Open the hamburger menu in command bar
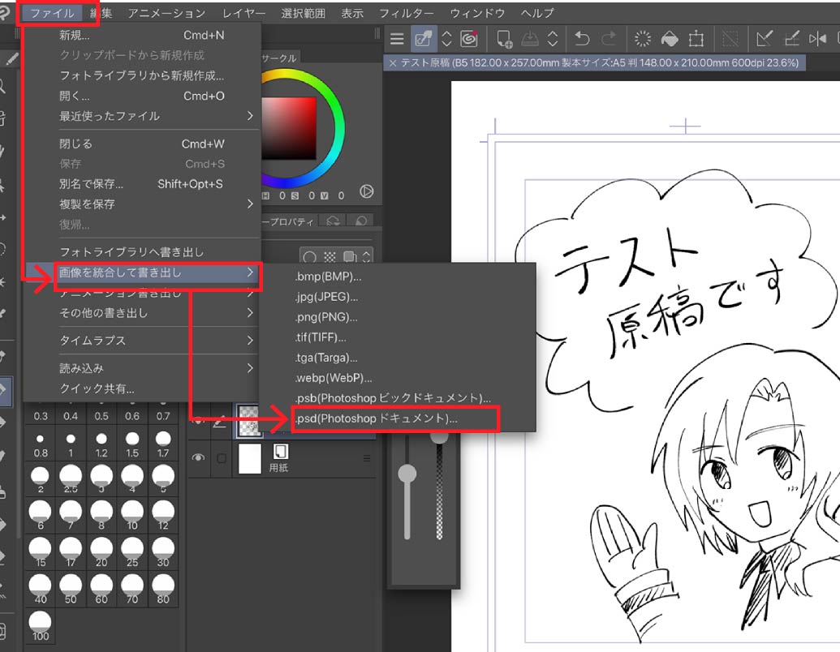840x652 pixels. [397, 38]
